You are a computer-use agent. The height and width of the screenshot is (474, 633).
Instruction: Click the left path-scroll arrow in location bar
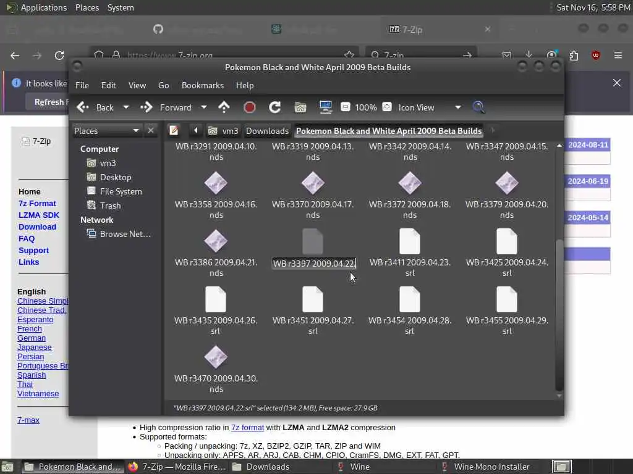point(196,131)
